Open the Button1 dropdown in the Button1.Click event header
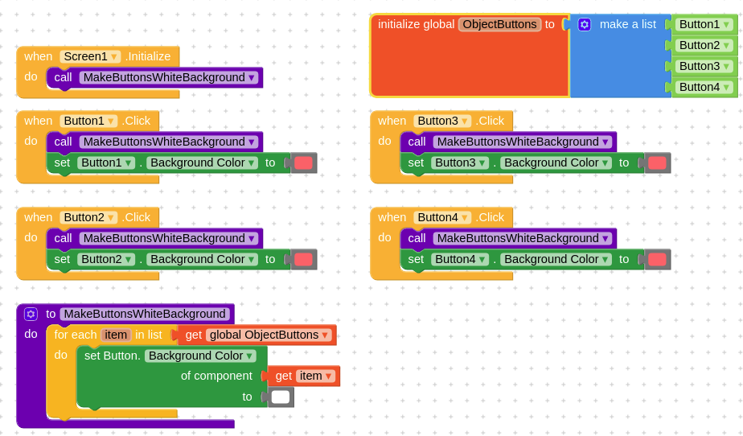The image size is (743, 436). [x=88, y=121]
